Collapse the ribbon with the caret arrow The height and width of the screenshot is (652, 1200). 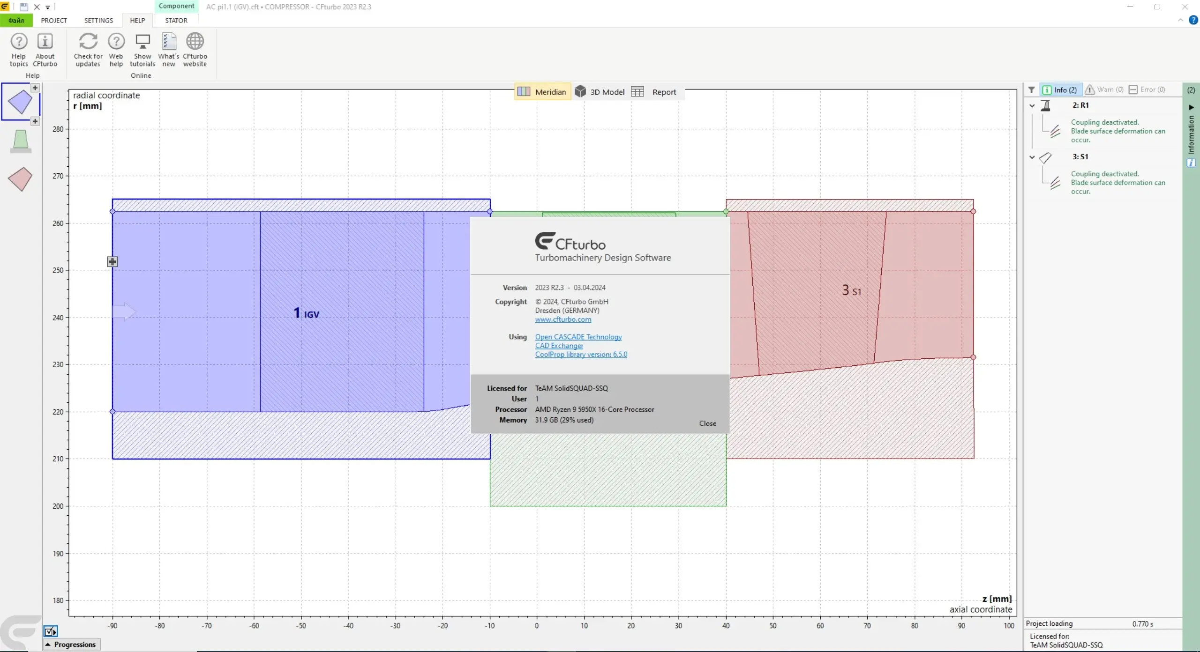tap(1180, 20)
